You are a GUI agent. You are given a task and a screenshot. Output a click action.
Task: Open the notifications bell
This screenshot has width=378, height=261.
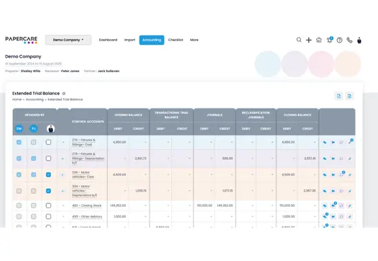[x=329, y=40]
